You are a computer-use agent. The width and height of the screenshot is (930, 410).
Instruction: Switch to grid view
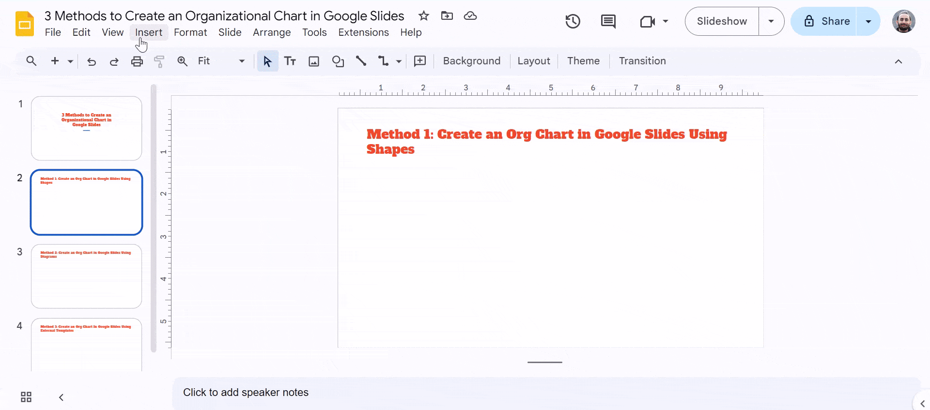click(x=26, y=397)
